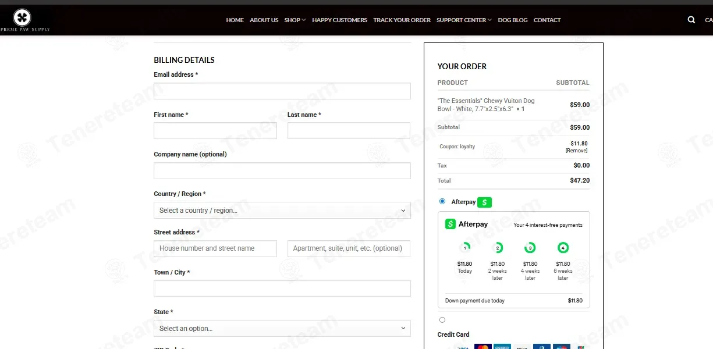Screen dimensions: 713x349
Task: Select the Afterpay payment radio button
Action: tap(442, 201)
